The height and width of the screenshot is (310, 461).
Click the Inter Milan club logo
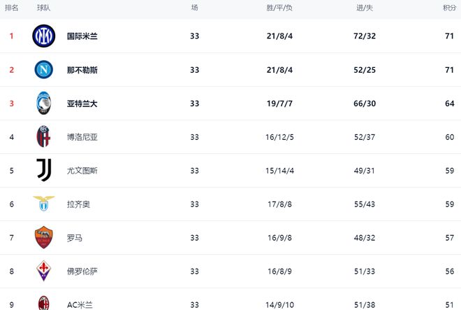tap(43, 36)
